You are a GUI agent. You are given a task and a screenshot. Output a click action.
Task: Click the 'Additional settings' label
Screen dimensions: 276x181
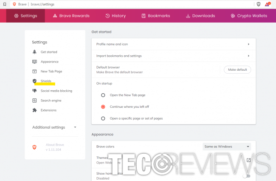(x=48, y=127)
